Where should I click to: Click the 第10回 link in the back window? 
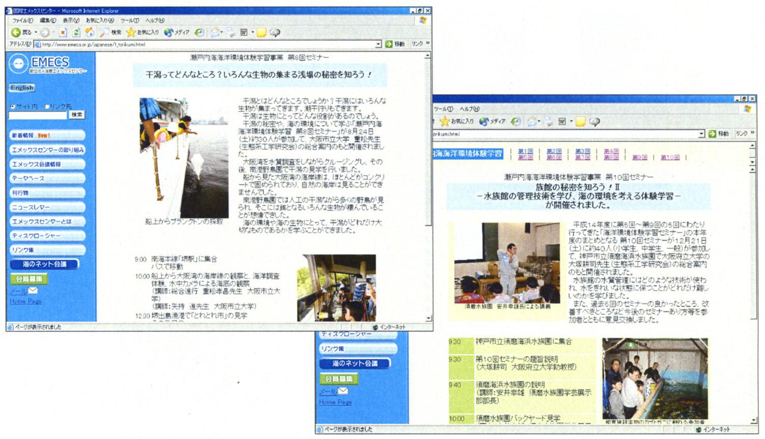tap(670, 157)
